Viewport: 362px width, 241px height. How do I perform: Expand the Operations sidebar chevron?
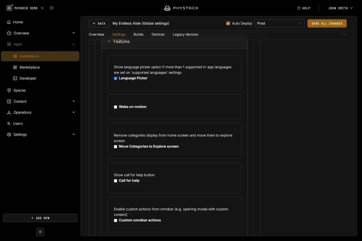click(74, 112)
